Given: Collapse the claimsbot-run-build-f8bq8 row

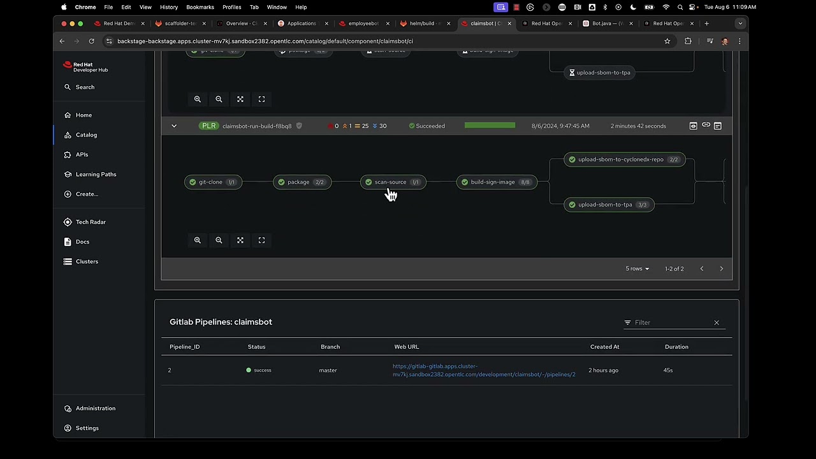Looking at the screenshot, I should pos(174,126).
